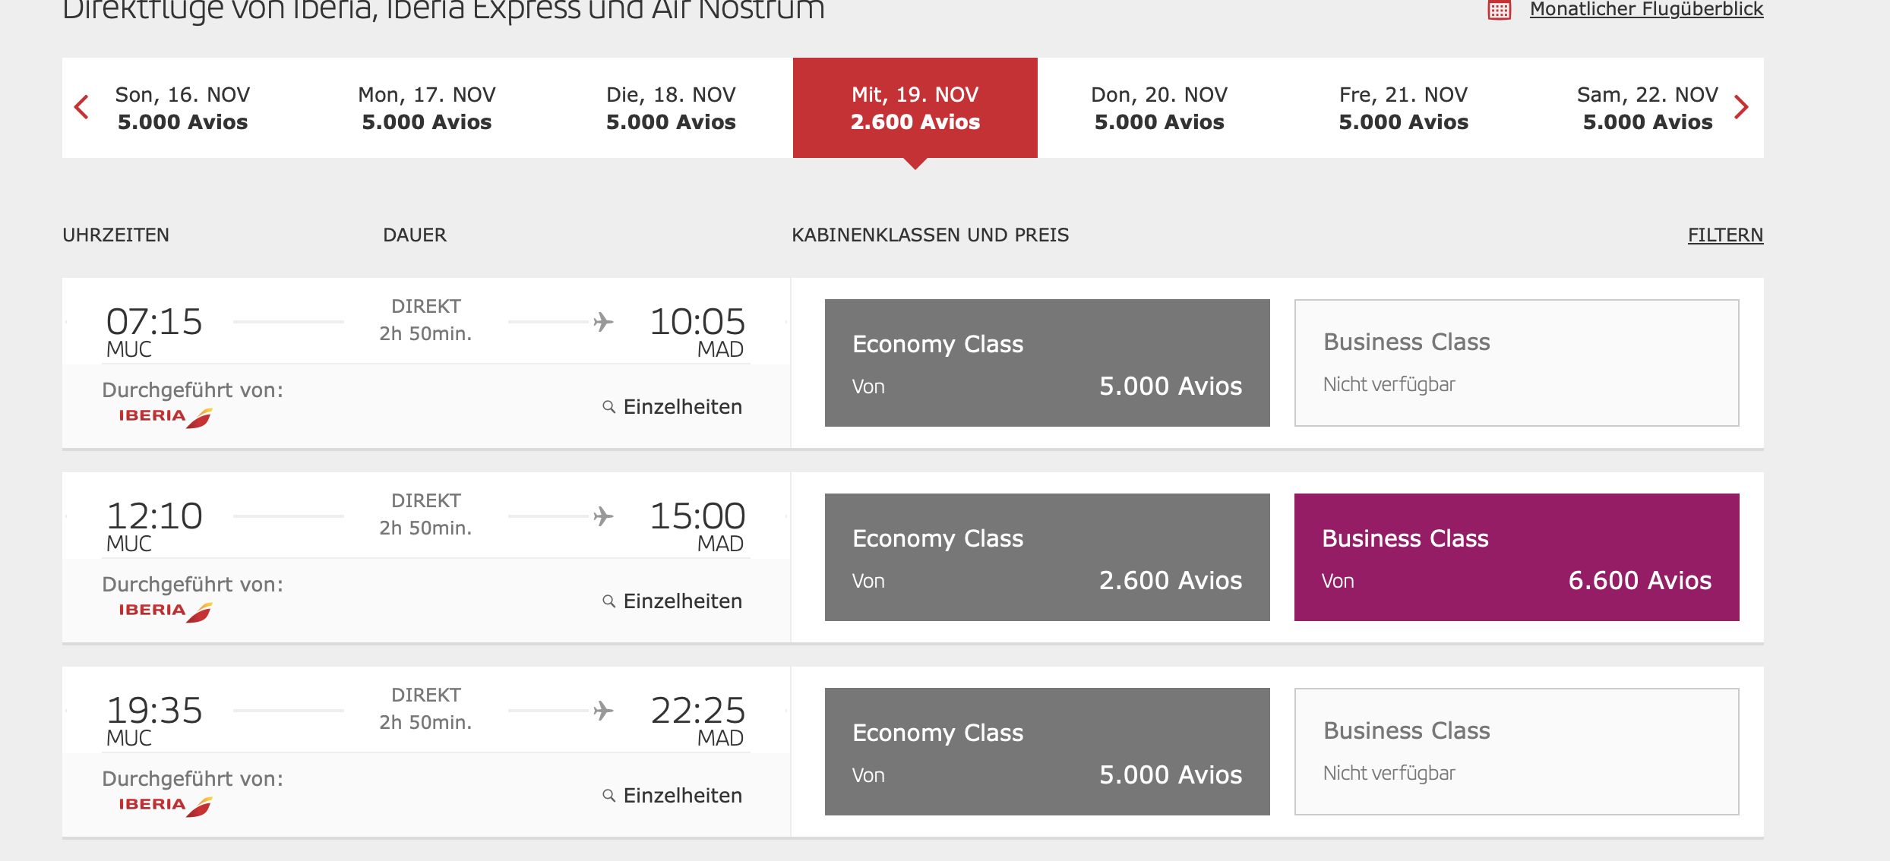Choose the Sam, 22. NOV date tab
Image resolution: width=1890 pixels, height=861 pixels.
1647,108
